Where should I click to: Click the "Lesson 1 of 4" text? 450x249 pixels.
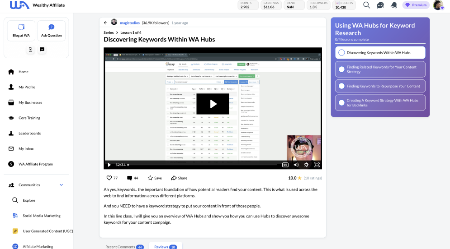[x=131, y=32]
